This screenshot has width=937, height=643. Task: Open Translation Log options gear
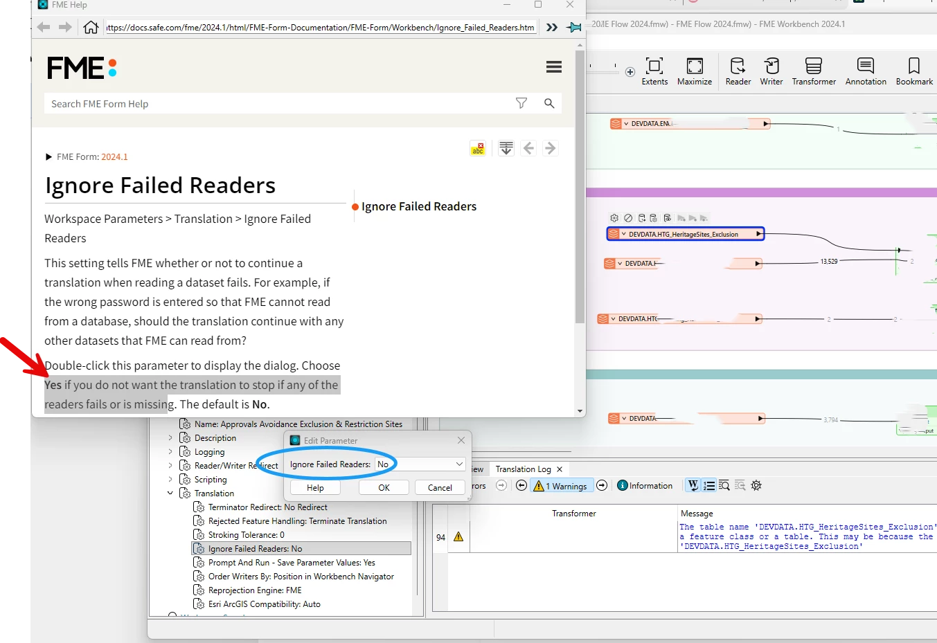point(756,486)
